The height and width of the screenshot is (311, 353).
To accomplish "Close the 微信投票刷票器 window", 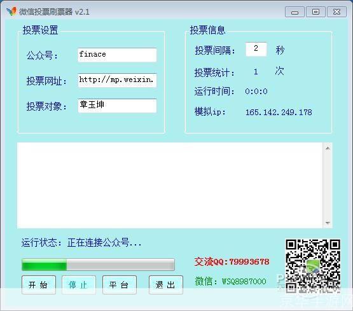I will (336, 11).
